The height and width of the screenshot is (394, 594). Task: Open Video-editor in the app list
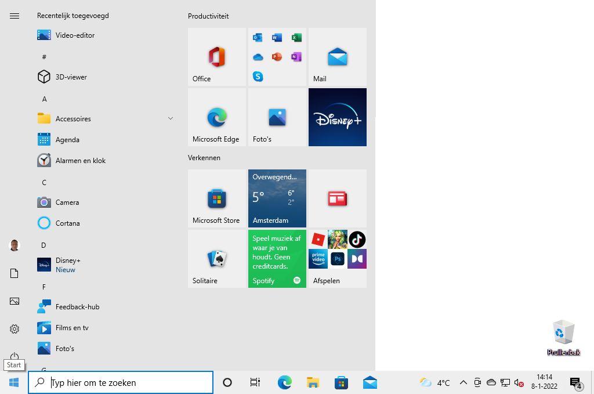(106, 35)
